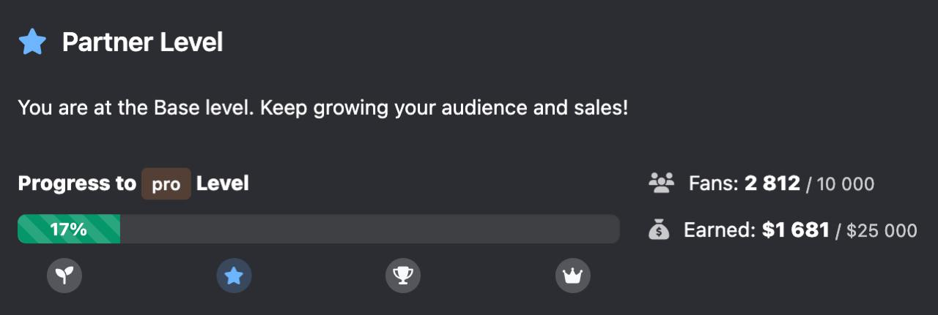
Task: Click the $25 000 earnings goal value
Action: tap(882, 231)
